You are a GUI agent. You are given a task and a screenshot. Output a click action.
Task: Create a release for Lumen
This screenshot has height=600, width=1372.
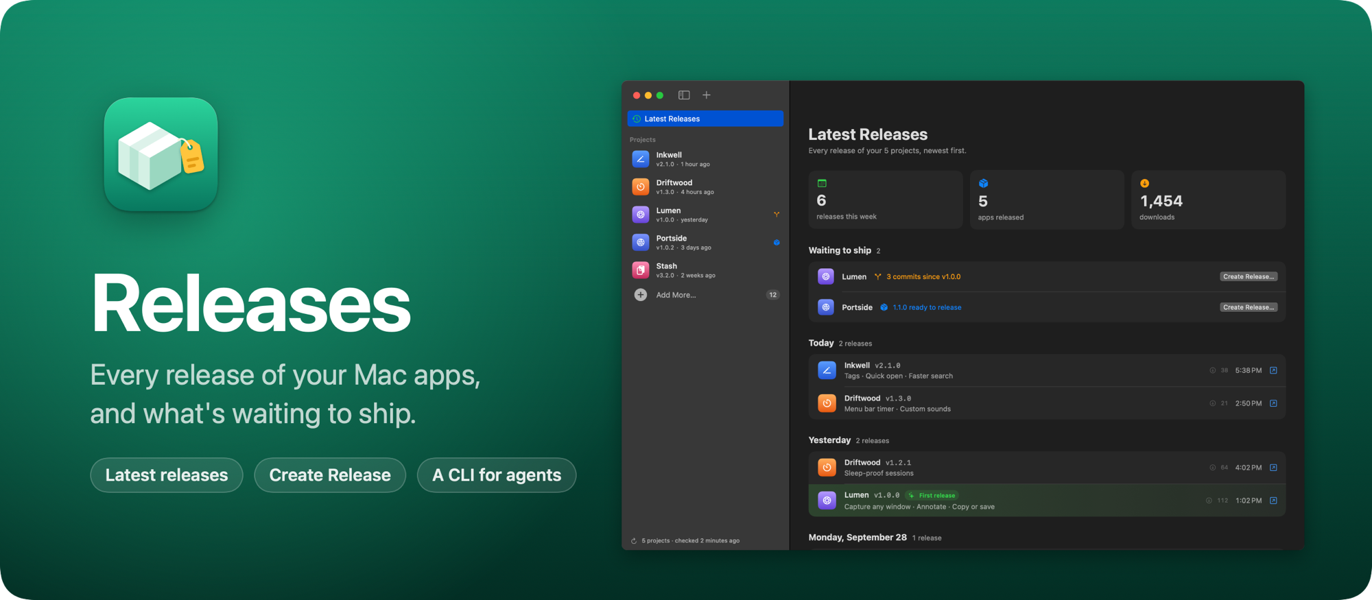click(x=1249, y=276)
